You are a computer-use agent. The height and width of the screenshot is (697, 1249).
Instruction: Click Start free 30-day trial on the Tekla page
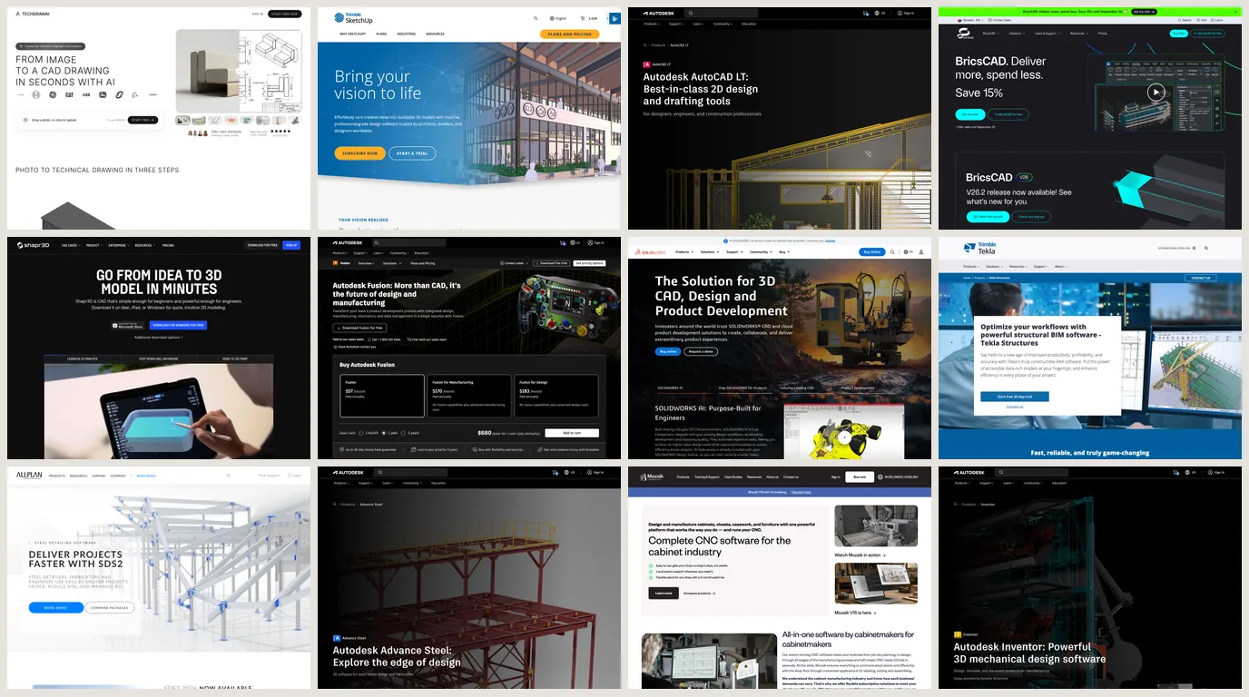click(x=1014, y=397)
